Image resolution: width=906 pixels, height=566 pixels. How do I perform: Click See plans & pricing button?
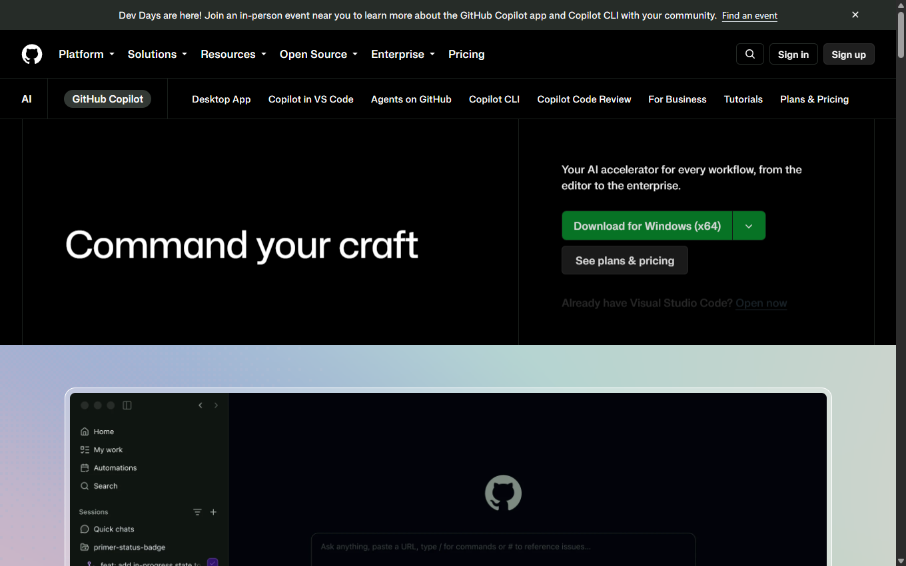tap(625, 260)
